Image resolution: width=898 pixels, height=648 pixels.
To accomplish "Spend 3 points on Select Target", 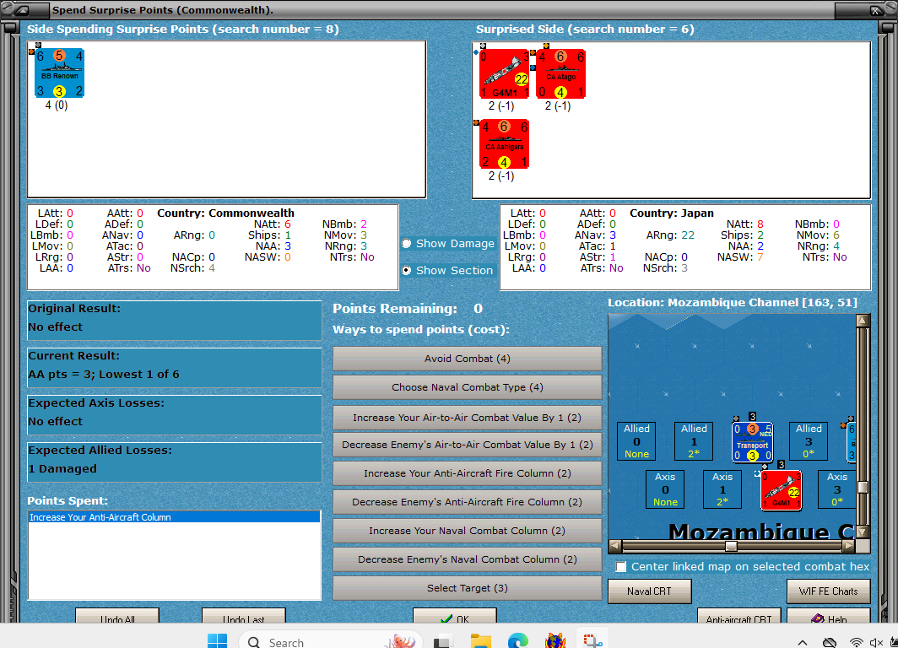I will pyautogui.click(x=467, y=587).
